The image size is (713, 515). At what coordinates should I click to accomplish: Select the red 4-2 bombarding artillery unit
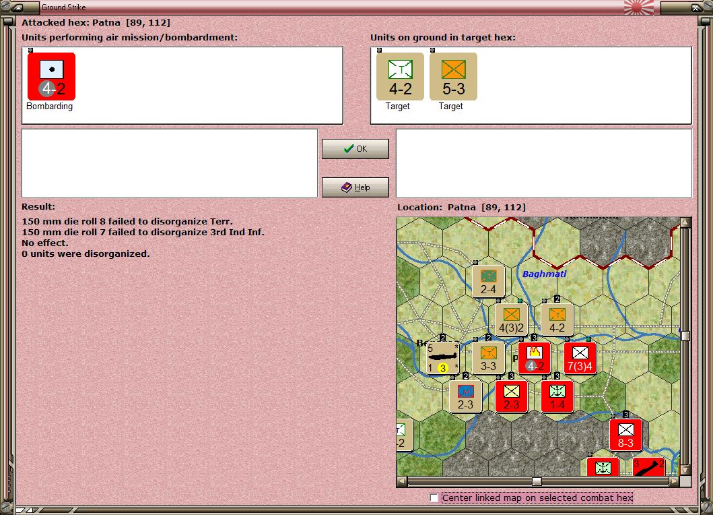coord(51,76)
